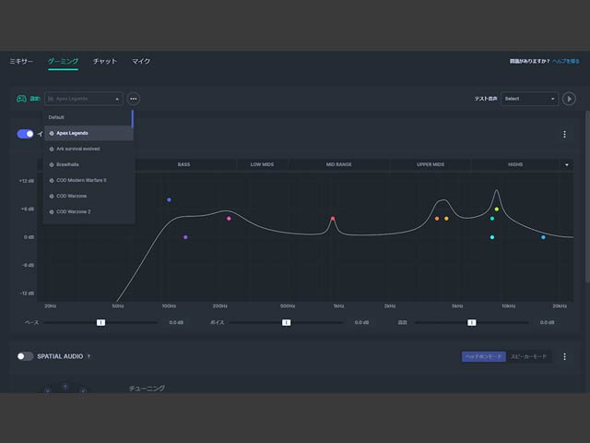The image size is (590, 443).
Task: Choose Apex Legends in the preset list
Action: (88, 133)
